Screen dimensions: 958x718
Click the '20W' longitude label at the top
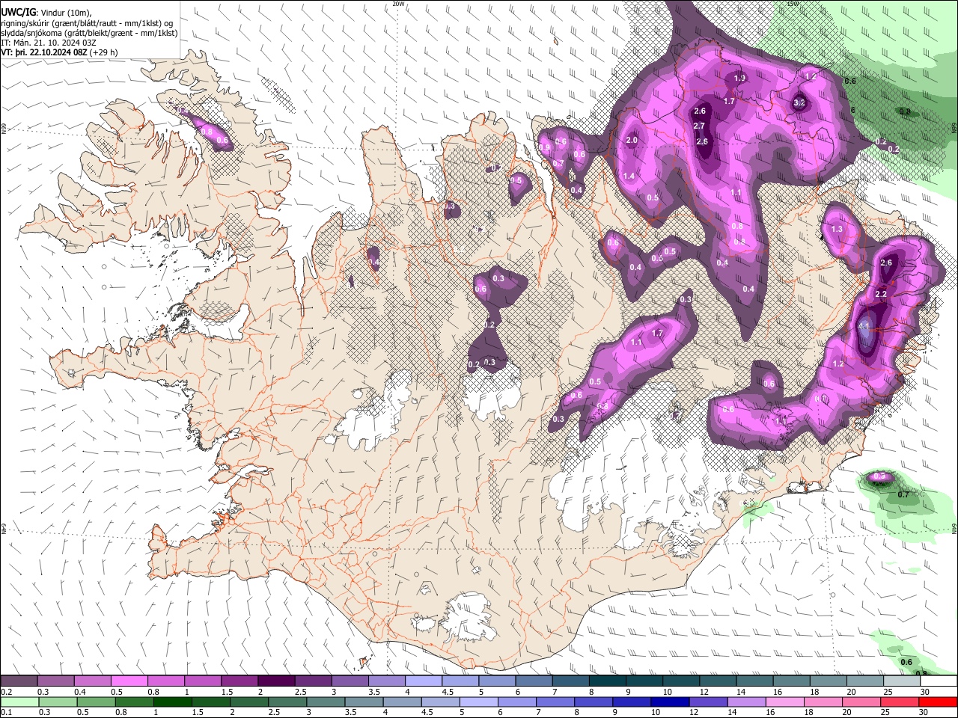(399, 4)
